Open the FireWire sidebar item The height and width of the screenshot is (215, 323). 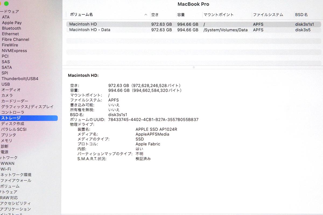(10, 45)
